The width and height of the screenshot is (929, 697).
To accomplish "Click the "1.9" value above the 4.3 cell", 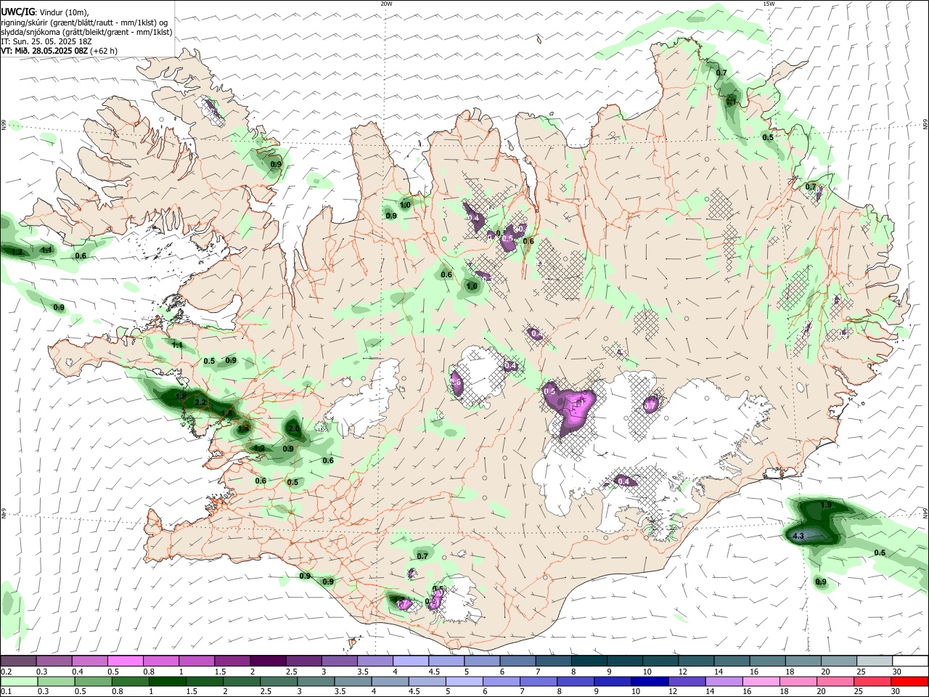I will click(826, 505).
